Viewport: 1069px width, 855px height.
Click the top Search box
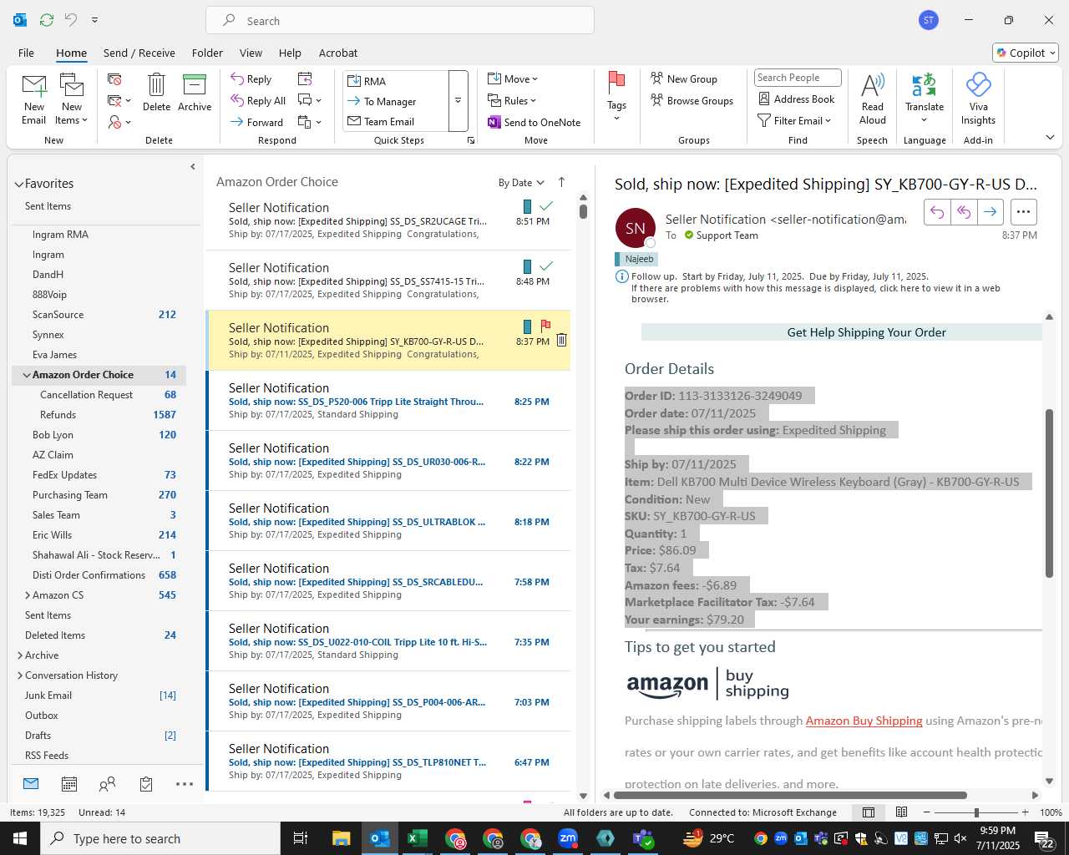click(400, 21)
